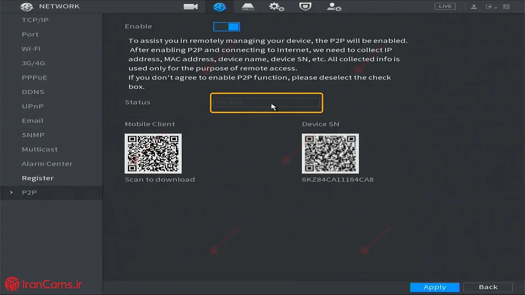Click the serial number 6KZ84CA11164CA8

pyautogui.click(x=337, y=179)
